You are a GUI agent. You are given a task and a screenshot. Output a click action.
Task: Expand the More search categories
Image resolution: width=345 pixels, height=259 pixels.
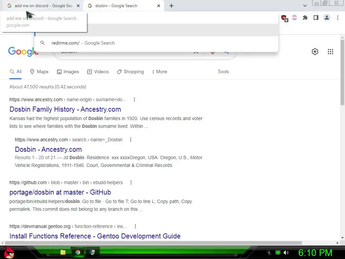[159, 72]
